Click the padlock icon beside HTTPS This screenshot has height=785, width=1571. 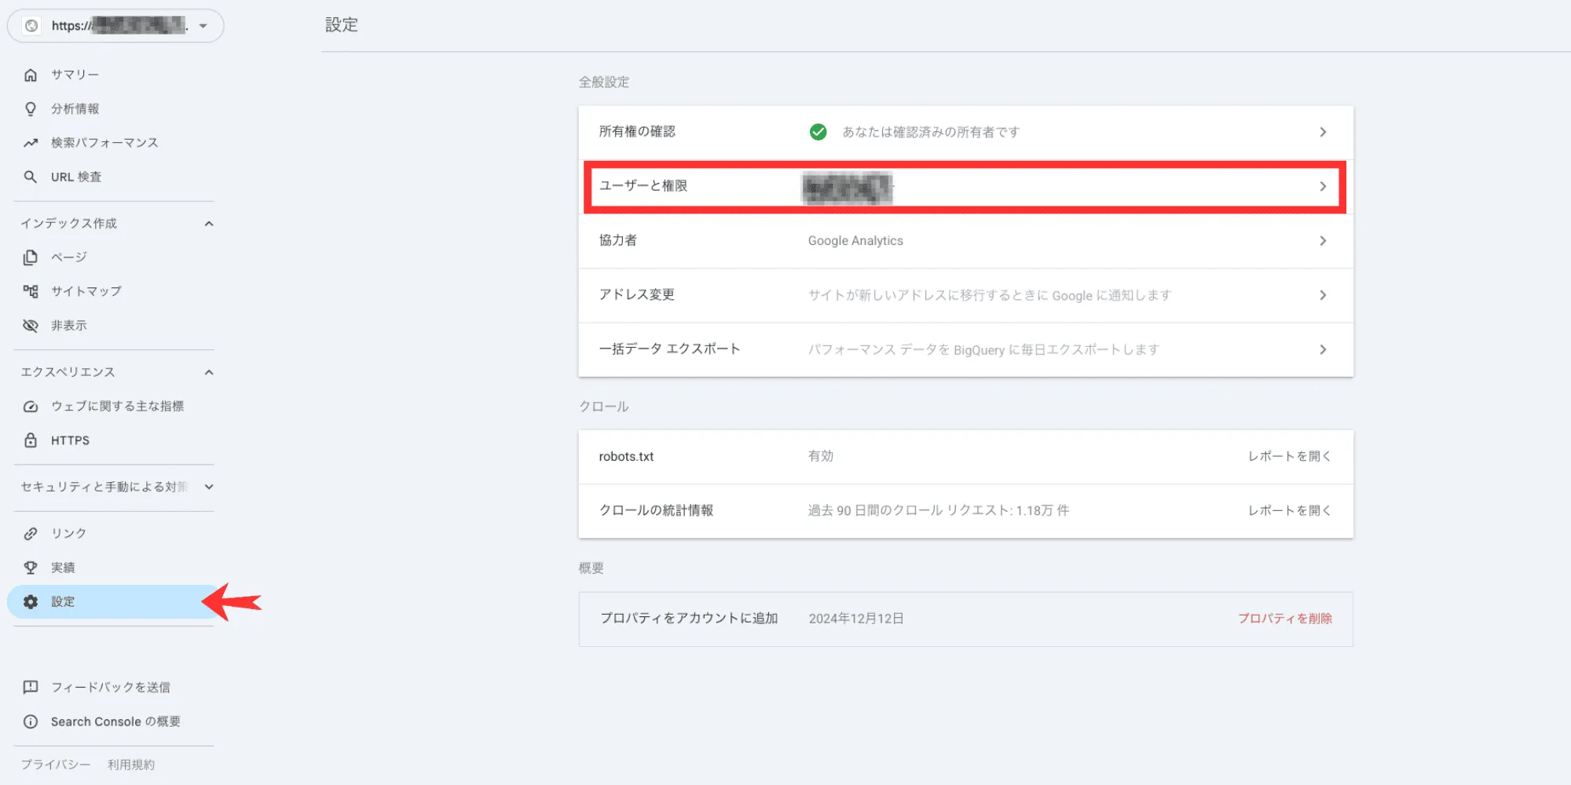click(x=31, y=440)
